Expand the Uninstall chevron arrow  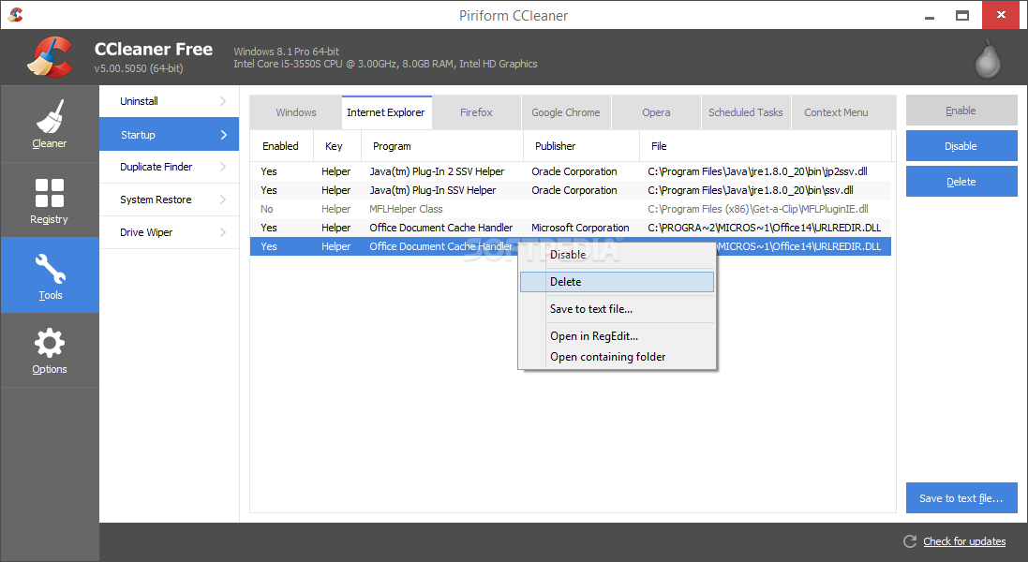pyautogui.click(x=223, y=101)
